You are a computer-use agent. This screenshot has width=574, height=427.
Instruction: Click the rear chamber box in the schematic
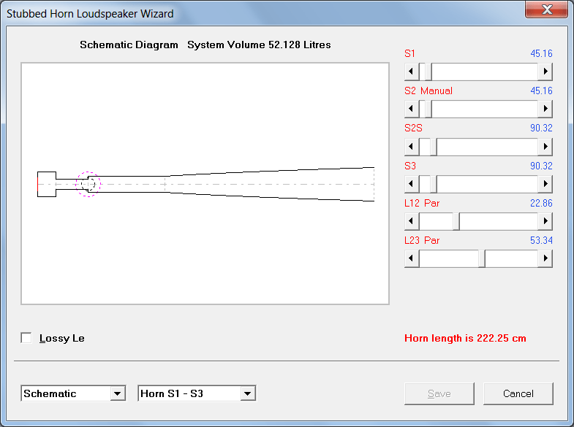coord(47,184)
